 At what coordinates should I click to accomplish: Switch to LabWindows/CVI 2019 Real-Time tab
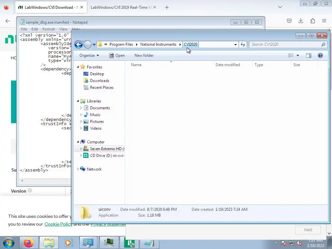point(124,7)
